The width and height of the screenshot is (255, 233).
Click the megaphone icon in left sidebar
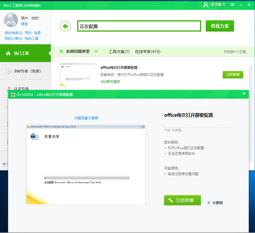pyautogui.click(x=5, y=164)
